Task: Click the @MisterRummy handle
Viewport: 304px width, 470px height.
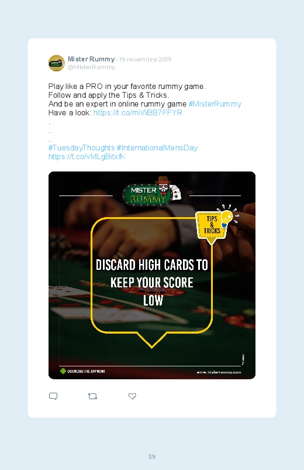Action: pyautogui.click(x=91, y=67)
